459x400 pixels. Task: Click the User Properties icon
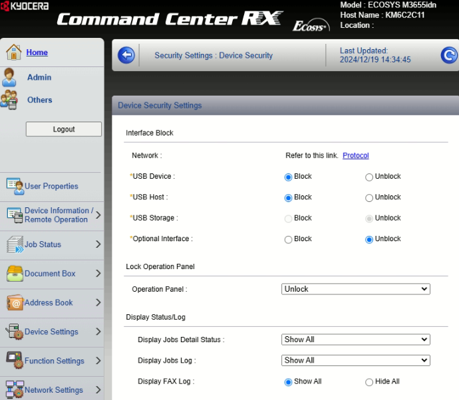[x=15, y=186]
